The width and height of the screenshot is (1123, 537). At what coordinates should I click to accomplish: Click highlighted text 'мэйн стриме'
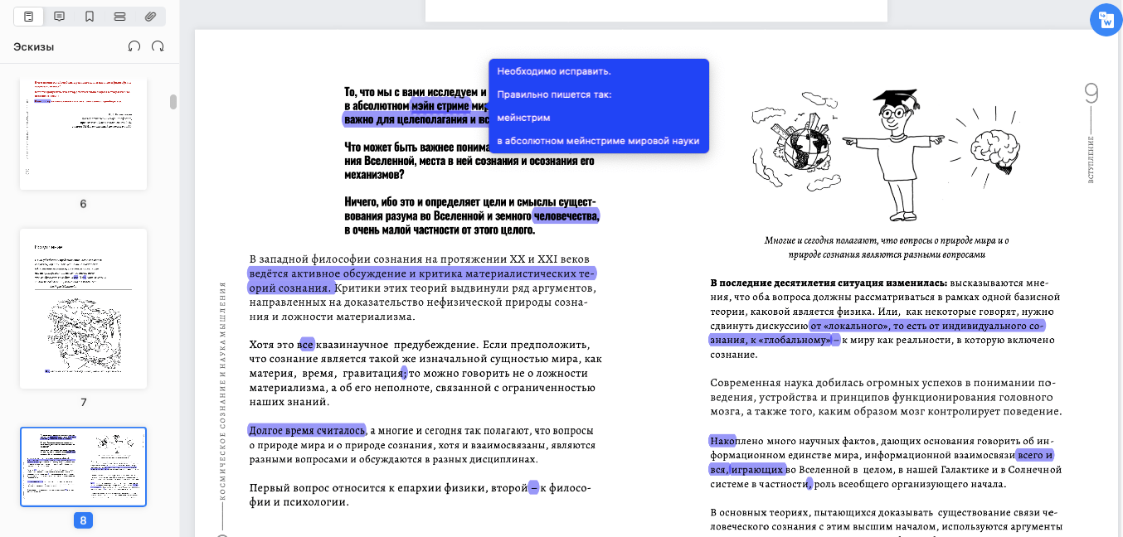point(440,106)
